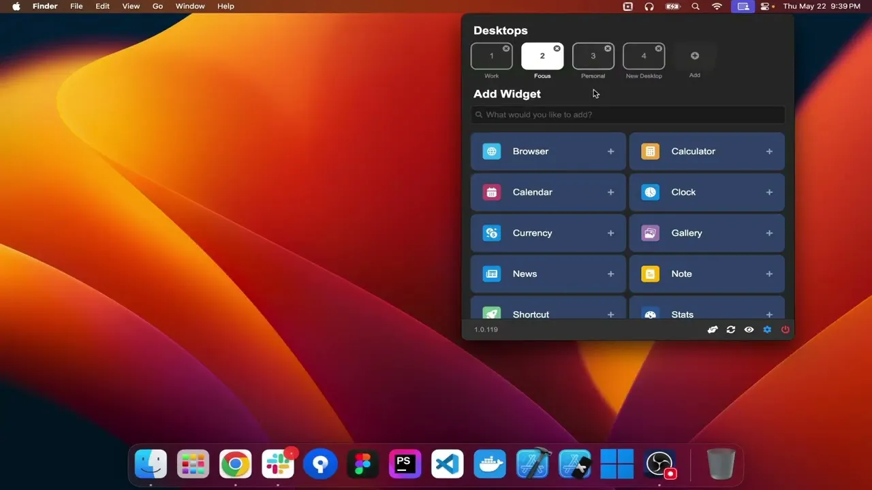
Task: Add the Calculator widget using plus icon
Action: point(769,151)
